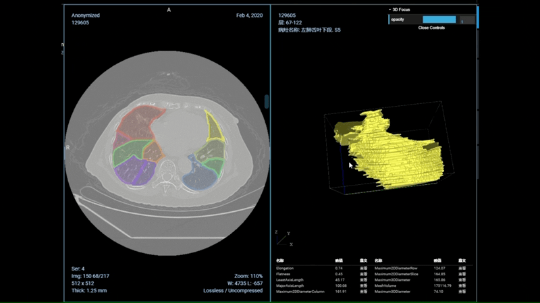Click view link for Maximum2DDiameterSlice
Screen dimensions: 540x303
[463, 274]
